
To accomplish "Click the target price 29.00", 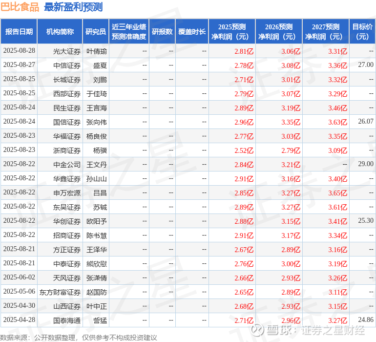I will pos(366,164).
